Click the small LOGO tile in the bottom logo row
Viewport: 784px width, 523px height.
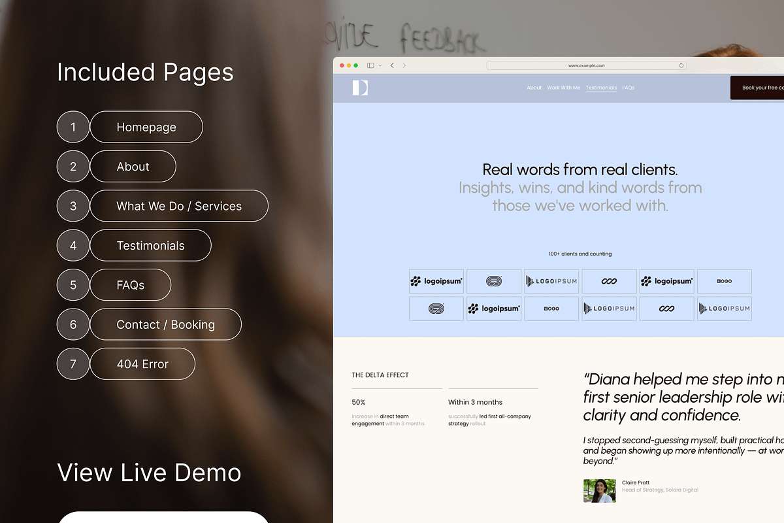click(x=551, y=309)
